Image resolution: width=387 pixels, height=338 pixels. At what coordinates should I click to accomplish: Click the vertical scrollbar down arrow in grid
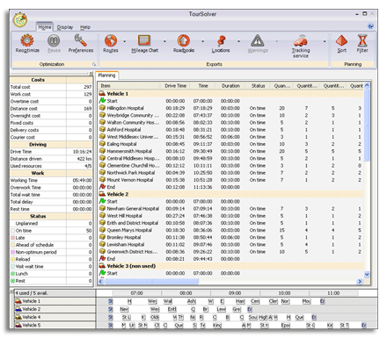[x=367, y=274]
